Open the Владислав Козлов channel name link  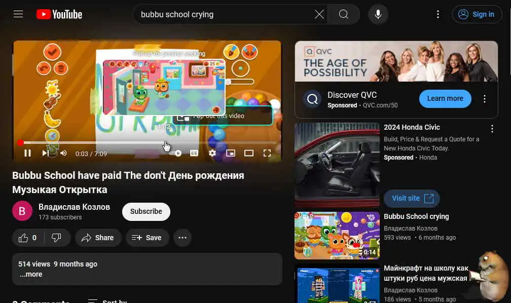75,207
